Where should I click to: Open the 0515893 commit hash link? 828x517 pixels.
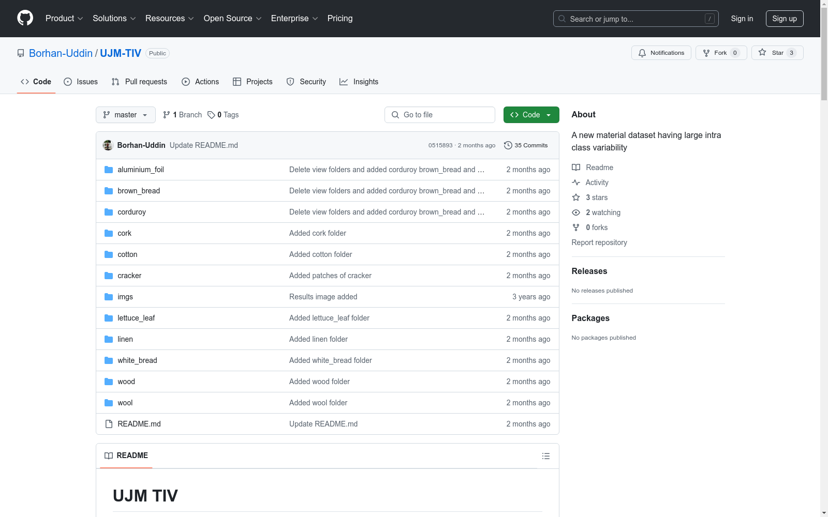[440, 145]
